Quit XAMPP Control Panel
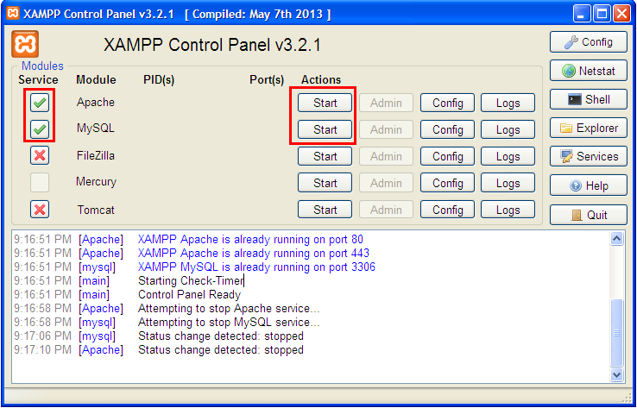This screenshot has width=637, height=408. pyautogui.click(x=589, y=215)
